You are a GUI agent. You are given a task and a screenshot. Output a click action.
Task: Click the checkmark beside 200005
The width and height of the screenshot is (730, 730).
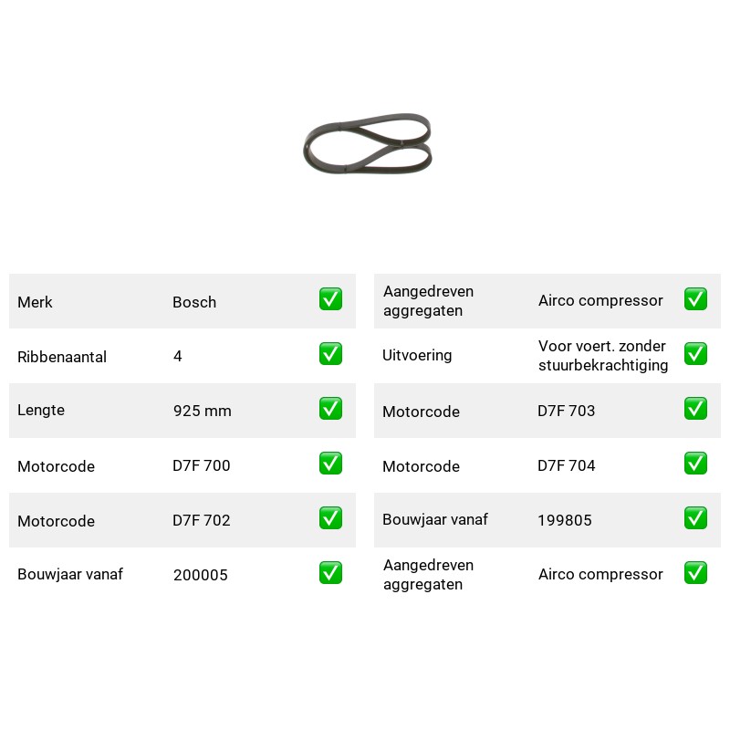tap(330, 573)
